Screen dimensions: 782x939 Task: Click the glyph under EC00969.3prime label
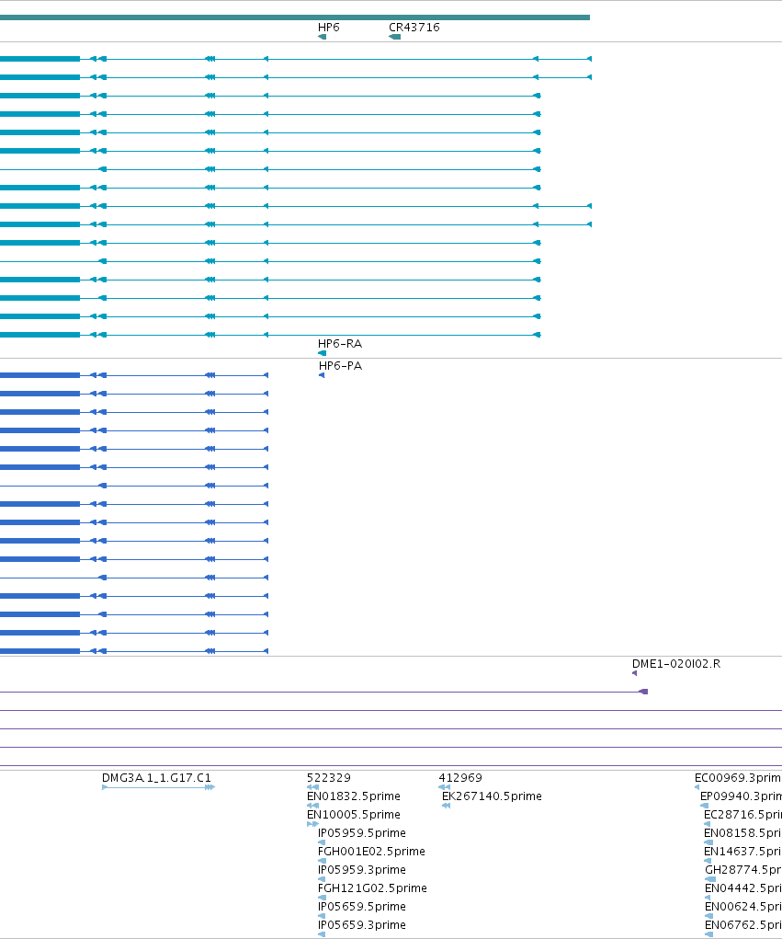tap(697, 787)
